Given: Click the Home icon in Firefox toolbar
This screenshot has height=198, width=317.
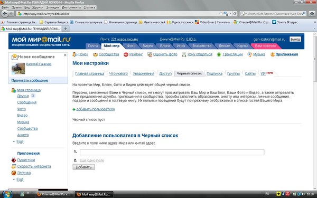Looking at the screenshot, I should click(312, 14).
